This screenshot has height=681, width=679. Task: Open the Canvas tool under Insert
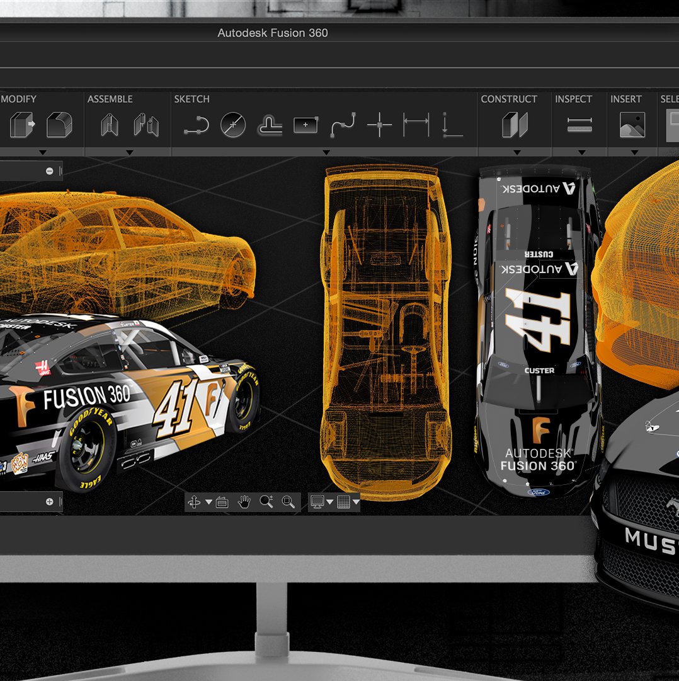coord(631,125)
